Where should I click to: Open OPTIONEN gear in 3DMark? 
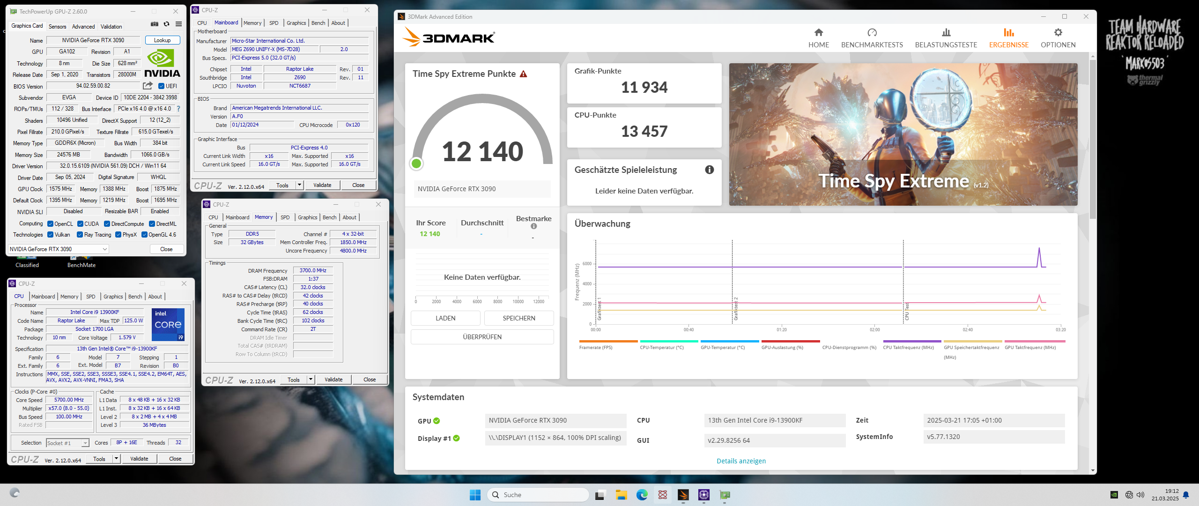coord(1058,32)
